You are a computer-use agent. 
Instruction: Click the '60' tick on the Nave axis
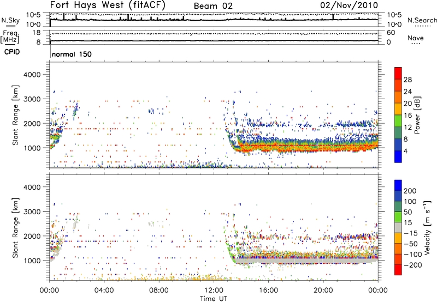tap(391, 33)
